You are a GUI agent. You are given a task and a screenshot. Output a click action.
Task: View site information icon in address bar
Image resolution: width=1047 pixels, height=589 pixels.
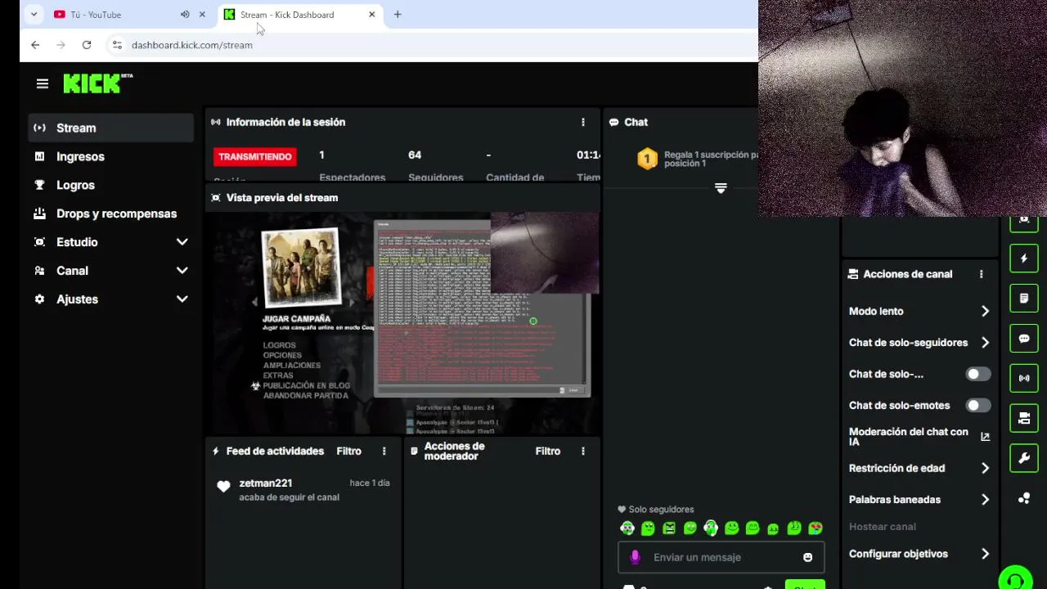click(x=117, y=45)
